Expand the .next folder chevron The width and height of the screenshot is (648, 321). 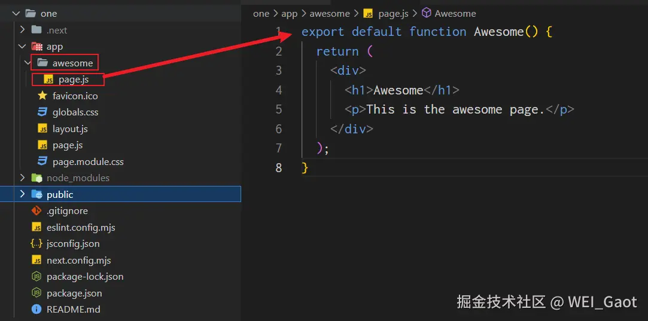22,30
